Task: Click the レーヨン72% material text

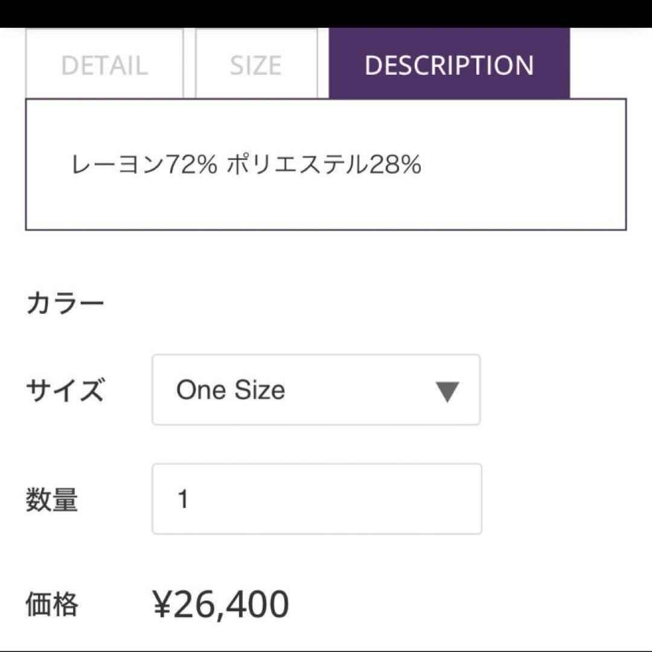Action: (144, 165)
